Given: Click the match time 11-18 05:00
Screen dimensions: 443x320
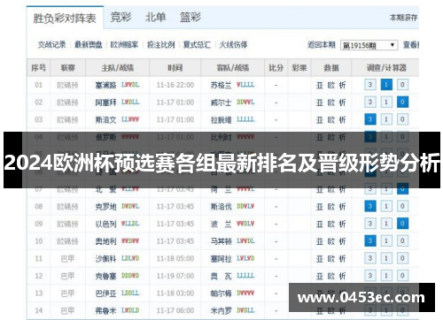Looking at the screenshot, I should [x=175, y=259].
